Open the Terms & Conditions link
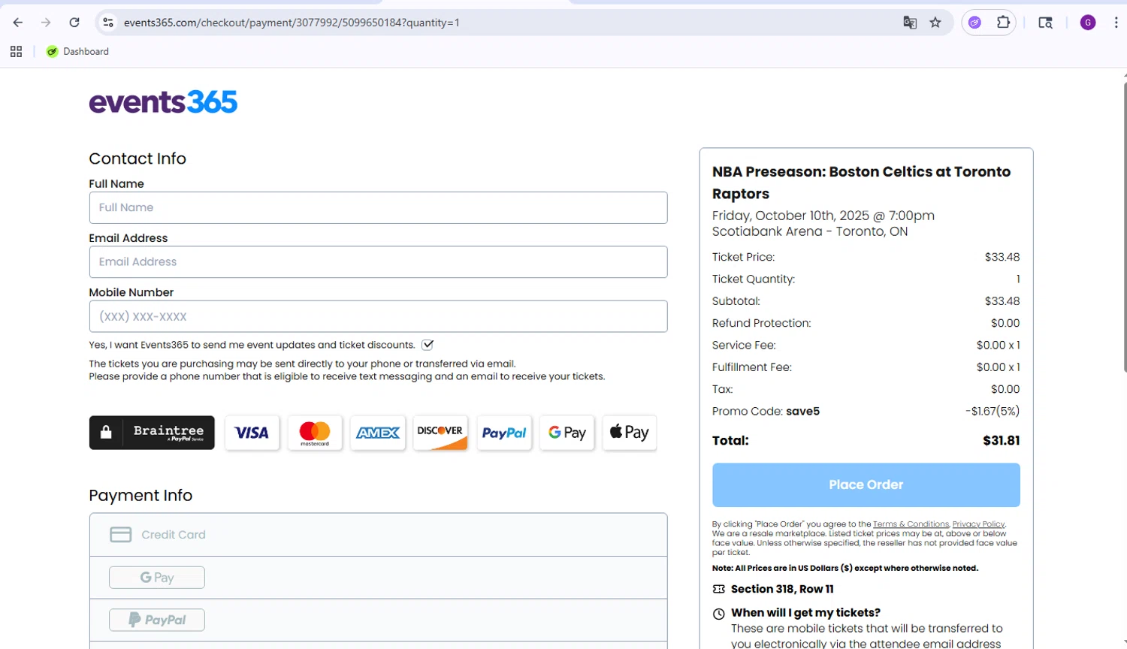1127x649 pixels. [911, 524]
